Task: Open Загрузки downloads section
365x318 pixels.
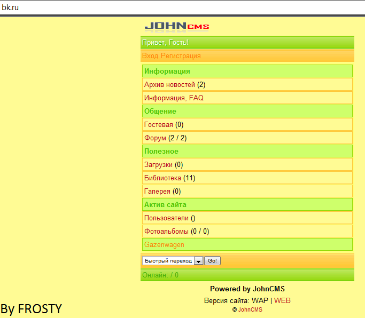Action: pyautogui.click(x=158, y=164)
